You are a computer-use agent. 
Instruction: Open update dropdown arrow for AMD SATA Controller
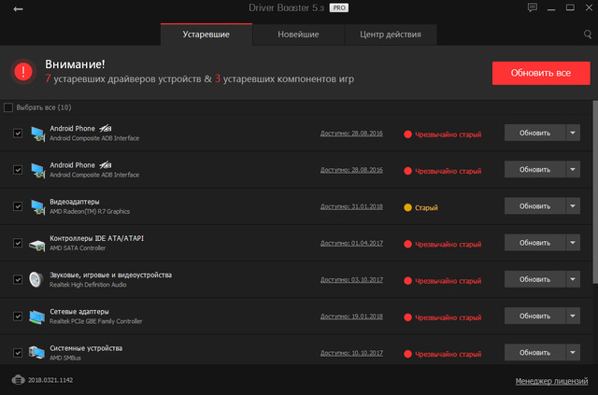click(574, 243)
